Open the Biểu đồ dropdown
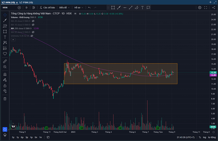Image resolution: width=218 pixels, height=141 pixels. point(64,8)
